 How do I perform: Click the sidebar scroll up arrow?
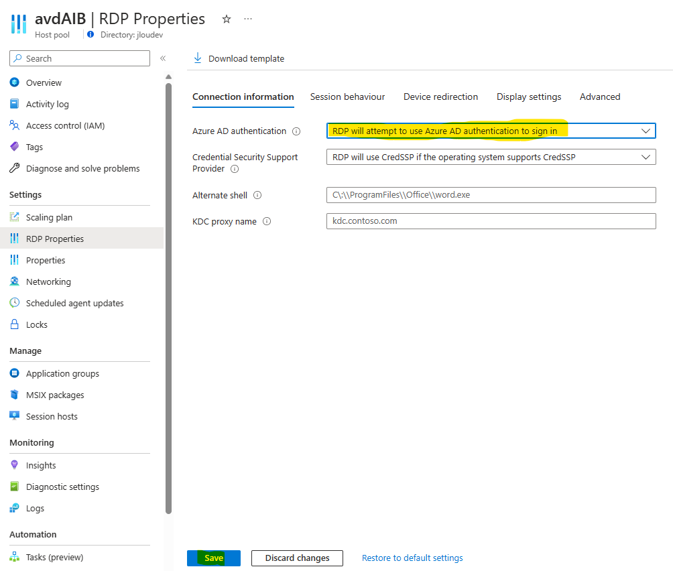pos(169,77)
